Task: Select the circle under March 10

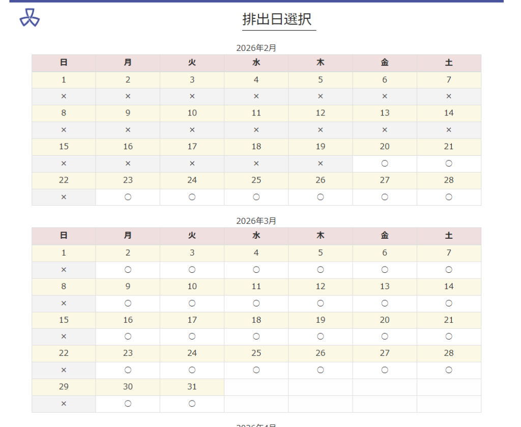Action: 192,303
